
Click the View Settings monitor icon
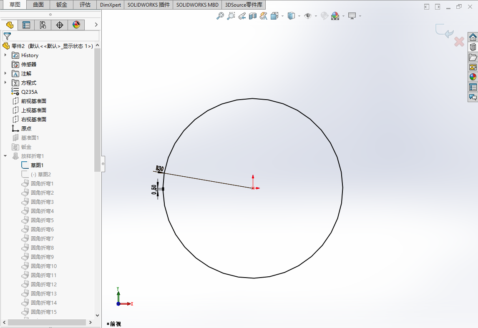tap(352, 16)
